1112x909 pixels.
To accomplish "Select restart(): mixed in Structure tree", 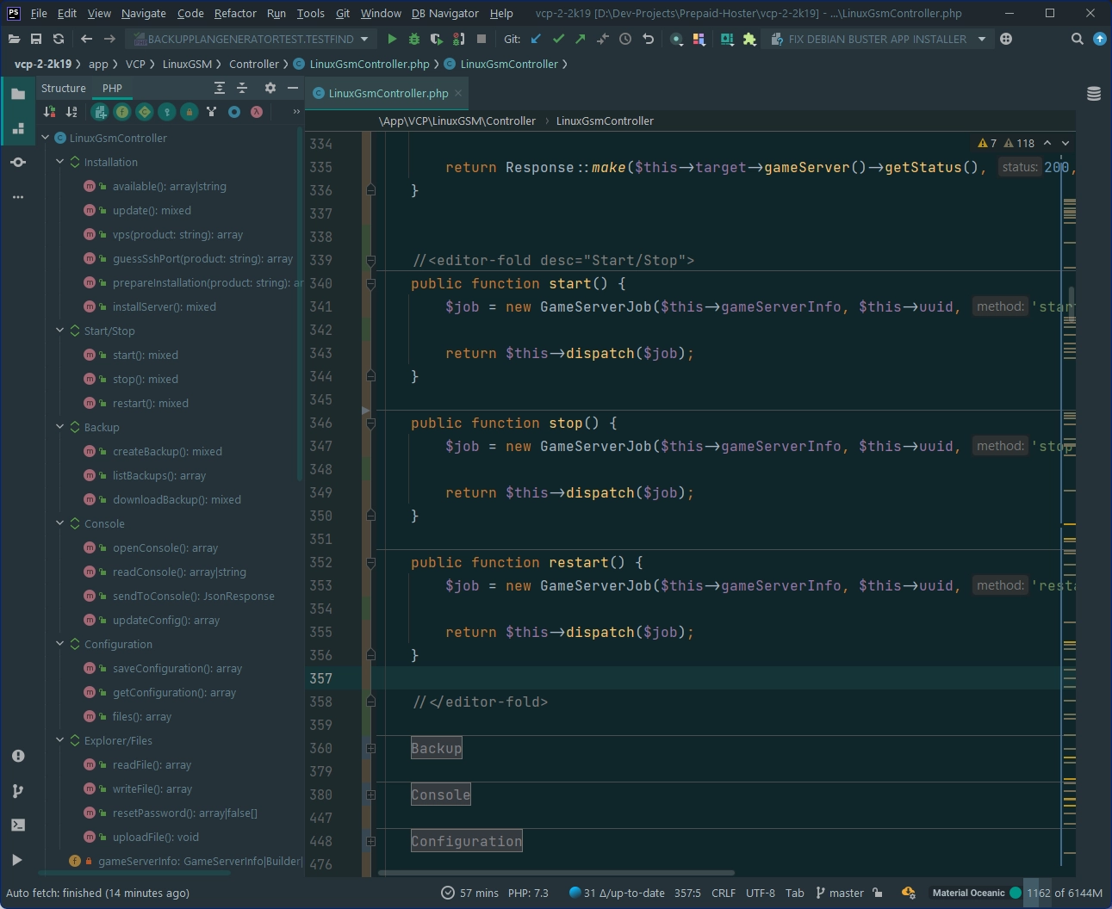I will [150, 403].
